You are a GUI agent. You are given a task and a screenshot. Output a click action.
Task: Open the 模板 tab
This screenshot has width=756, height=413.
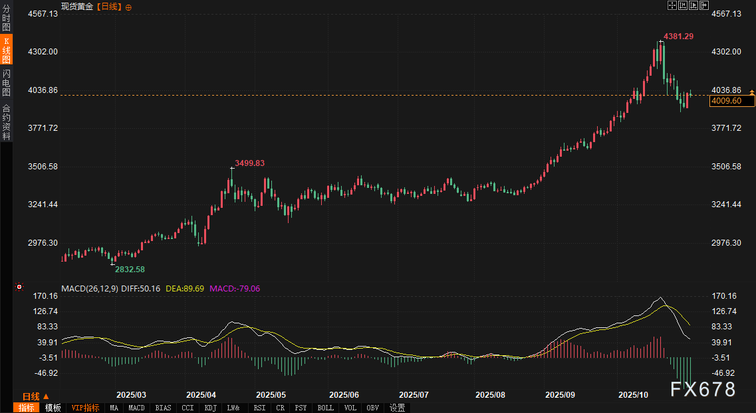pos(53,408)
